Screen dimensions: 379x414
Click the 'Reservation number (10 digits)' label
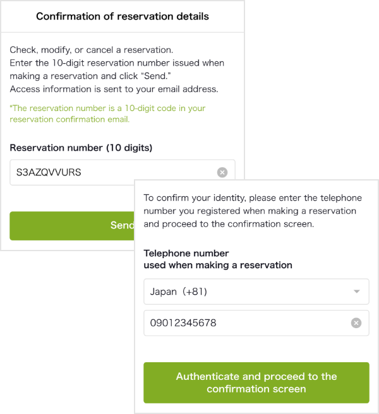pyautogui.click(x=81, y=148)
